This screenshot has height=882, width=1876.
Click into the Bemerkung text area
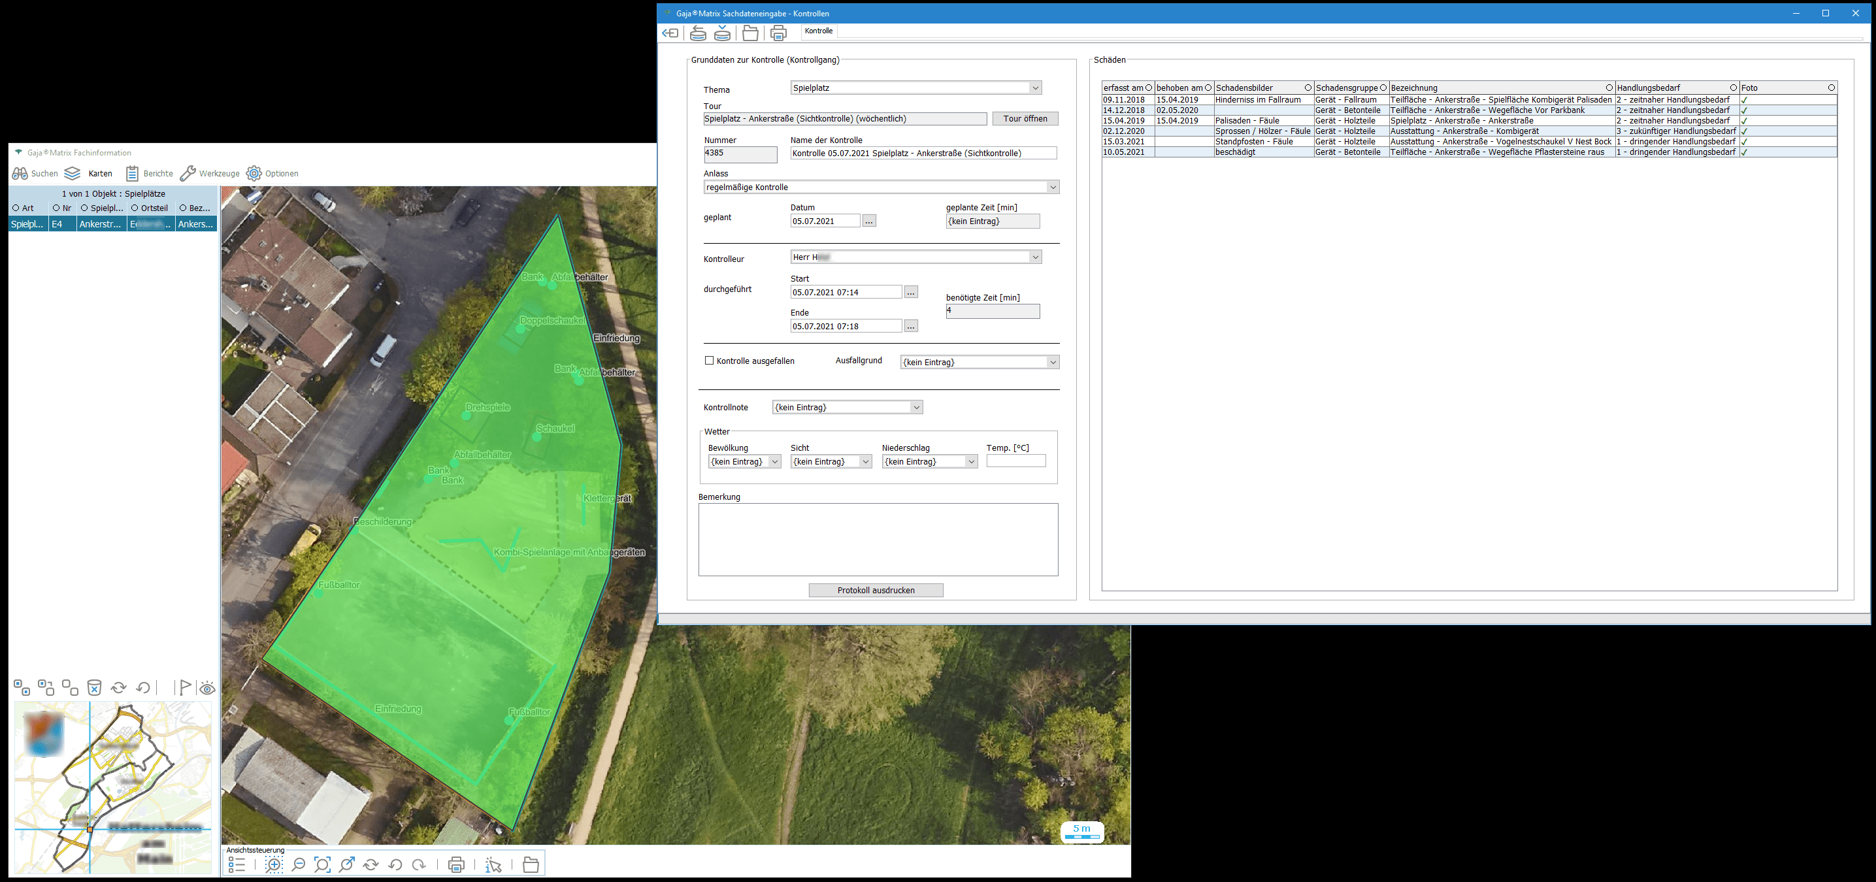tap(878, 539)
